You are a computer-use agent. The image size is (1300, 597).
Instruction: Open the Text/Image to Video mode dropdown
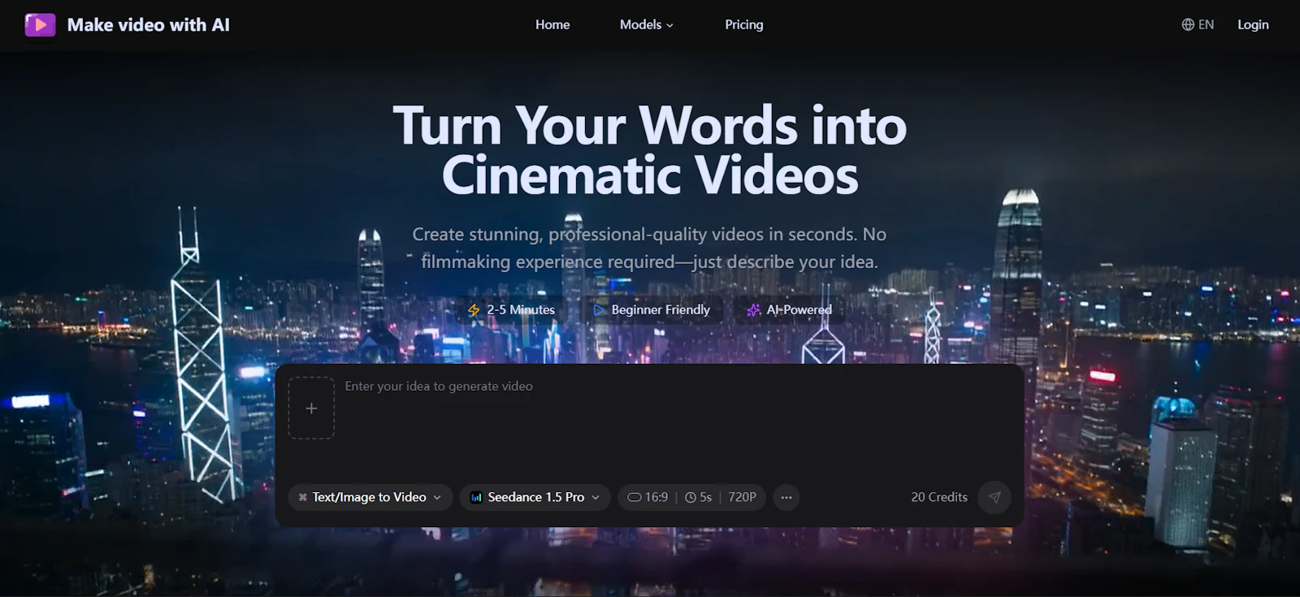click(x=370, y=497)
